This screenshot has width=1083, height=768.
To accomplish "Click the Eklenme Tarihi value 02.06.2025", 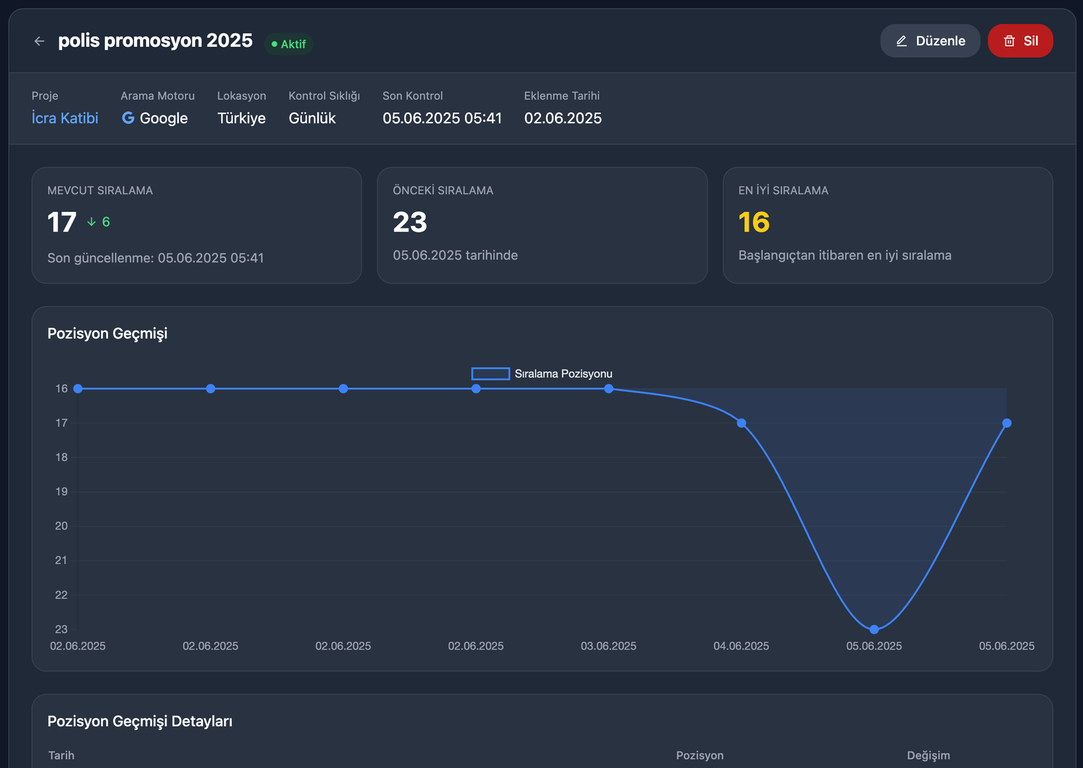I will point(563,118).
